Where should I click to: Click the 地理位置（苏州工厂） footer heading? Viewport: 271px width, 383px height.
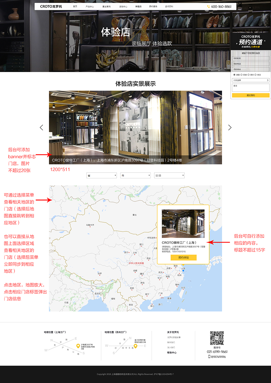click(116, 332)
